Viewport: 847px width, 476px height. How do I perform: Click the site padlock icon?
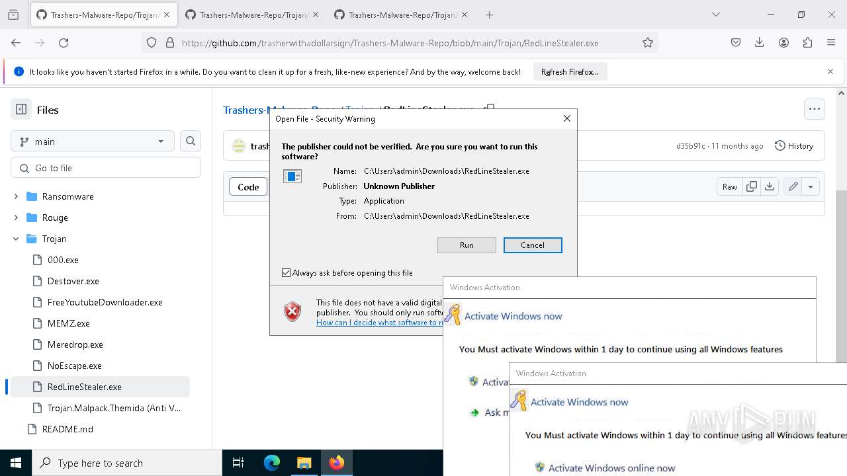pyautogui.click(x=169, y=42)
